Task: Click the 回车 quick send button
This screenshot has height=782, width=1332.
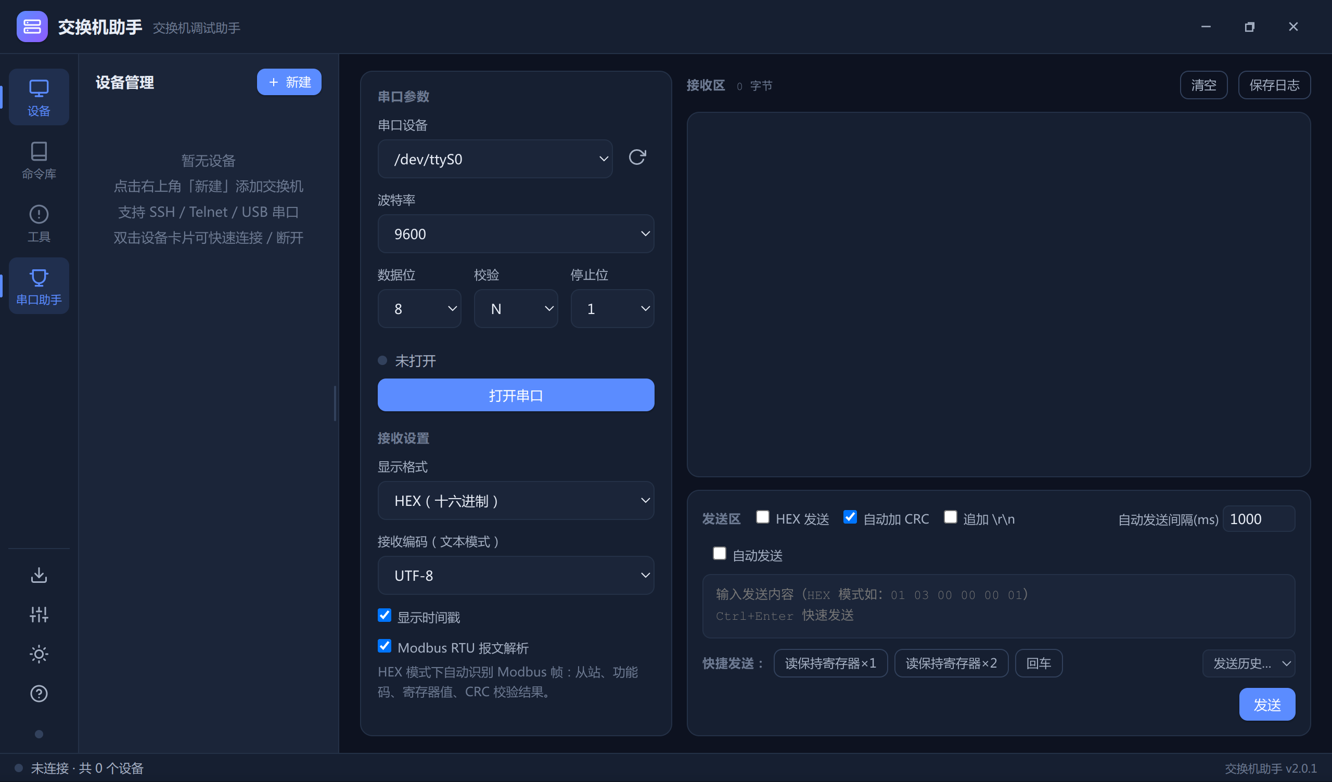Action: coord(1039,663)
